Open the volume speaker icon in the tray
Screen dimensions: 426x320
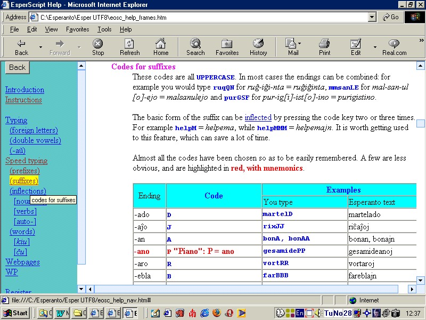click(x=317, y=313)
